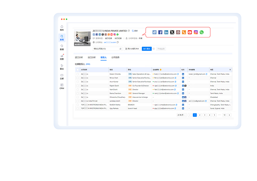The image size is (257, 181).
Task: Copy the company website with copy icon
Action: [118, 42]
